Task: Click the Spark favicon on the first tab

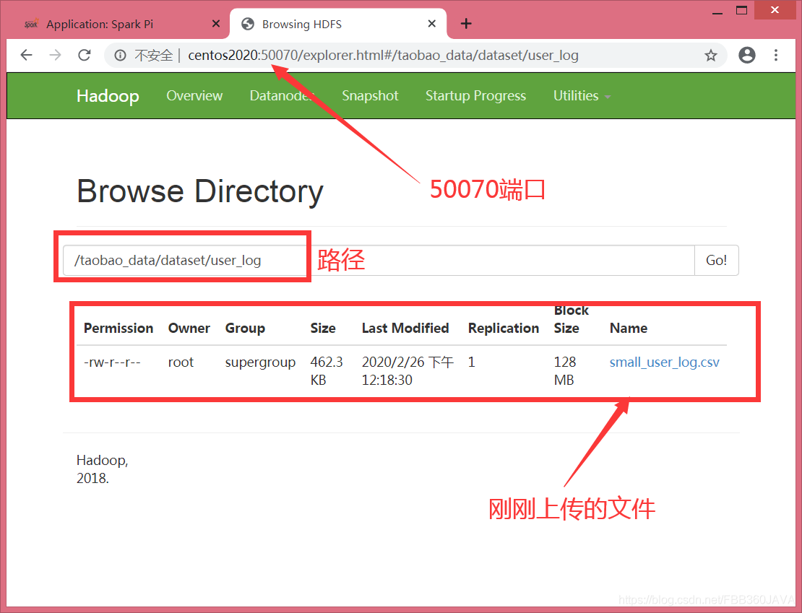Action: (x=31, y=24)
